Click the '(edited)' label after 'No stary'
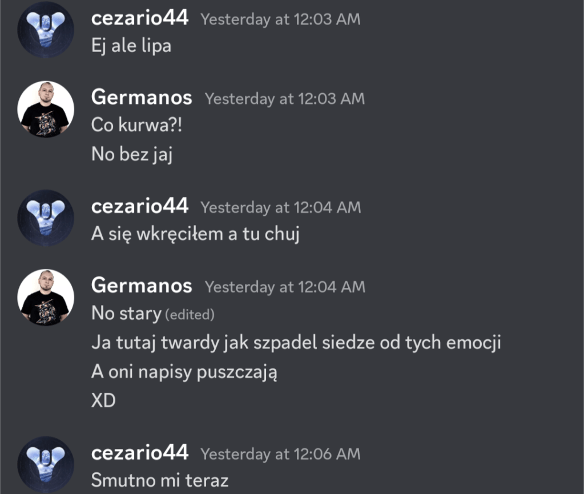This screenshot has height=494, width=584. (190, 315)
